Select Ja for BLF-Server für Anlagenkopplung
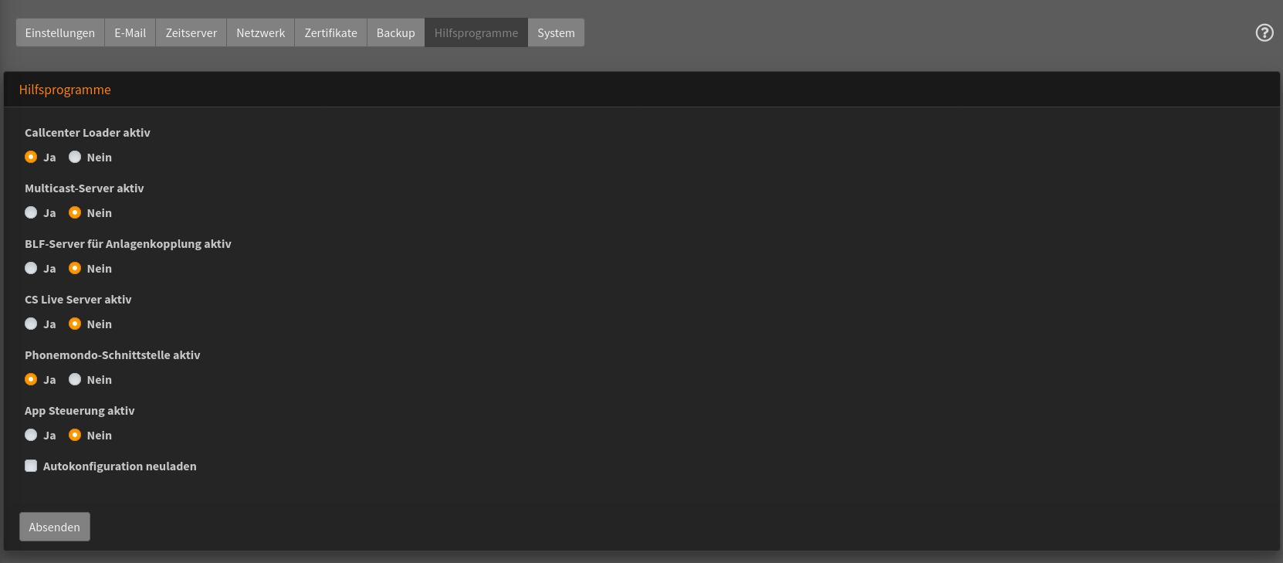 click(31, 268)
